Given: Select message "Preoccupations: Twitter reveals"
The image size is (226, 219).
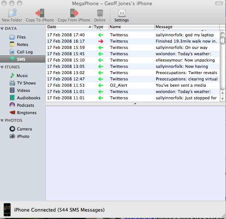Looking at the screenshot, I should [186, 73].
